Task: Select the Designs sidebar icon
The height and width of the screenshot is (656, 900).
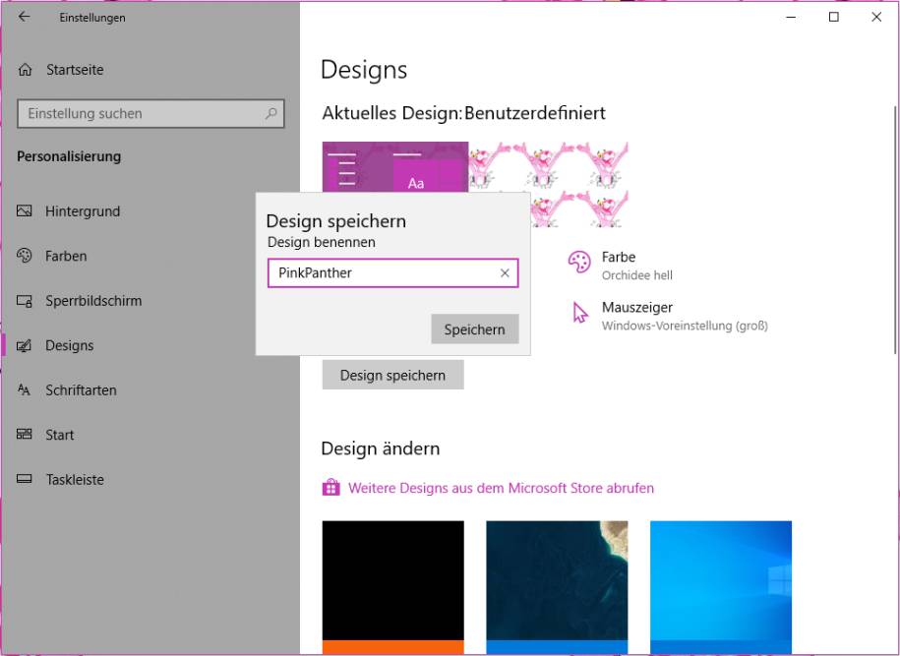Action: (x=25, y=345)
